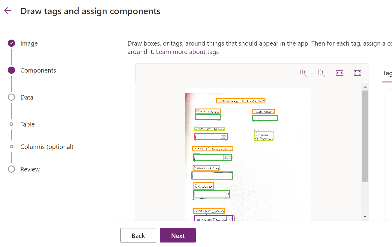This screenshot has width=392, height=247.
Task: Click the back arrow beside the page title
Action: point(7,10)
